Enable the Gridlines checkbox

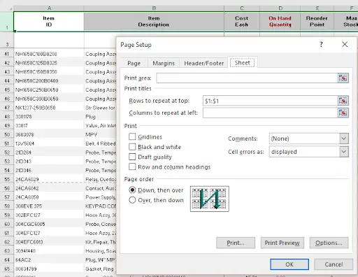click(x=132, y=136)
